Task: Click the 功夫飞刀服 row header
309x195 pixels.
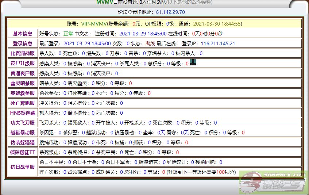Action: [23, 123]
